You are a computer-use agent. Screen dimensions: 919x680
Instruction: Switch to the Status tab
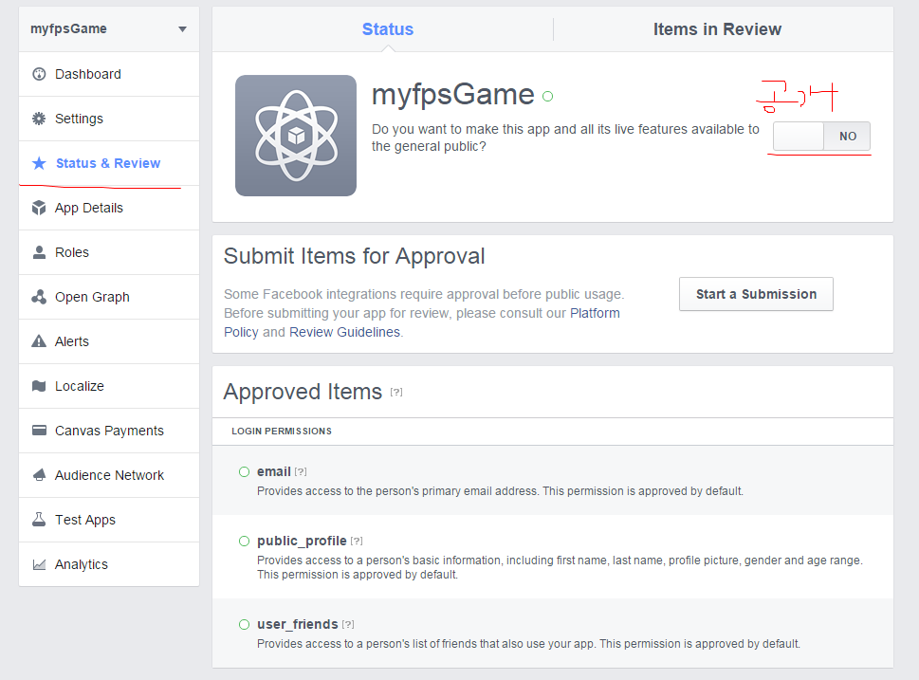coord(387,29)
